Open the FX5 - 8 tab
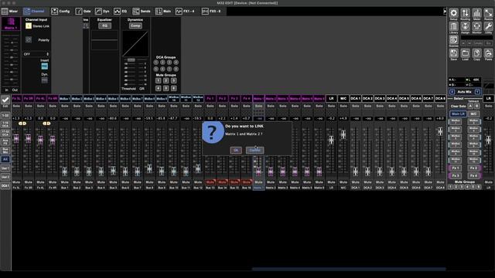Image resolution: width=495 pixels, height=278 pixels. (x=211, y=12)
